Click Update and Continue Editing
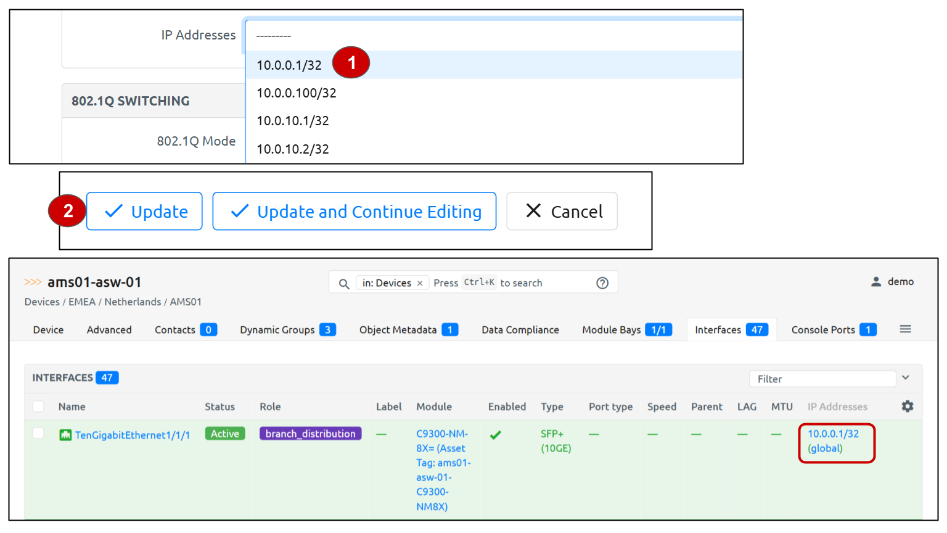This screenshot has height=533, width=947. [x=354, y=212]
